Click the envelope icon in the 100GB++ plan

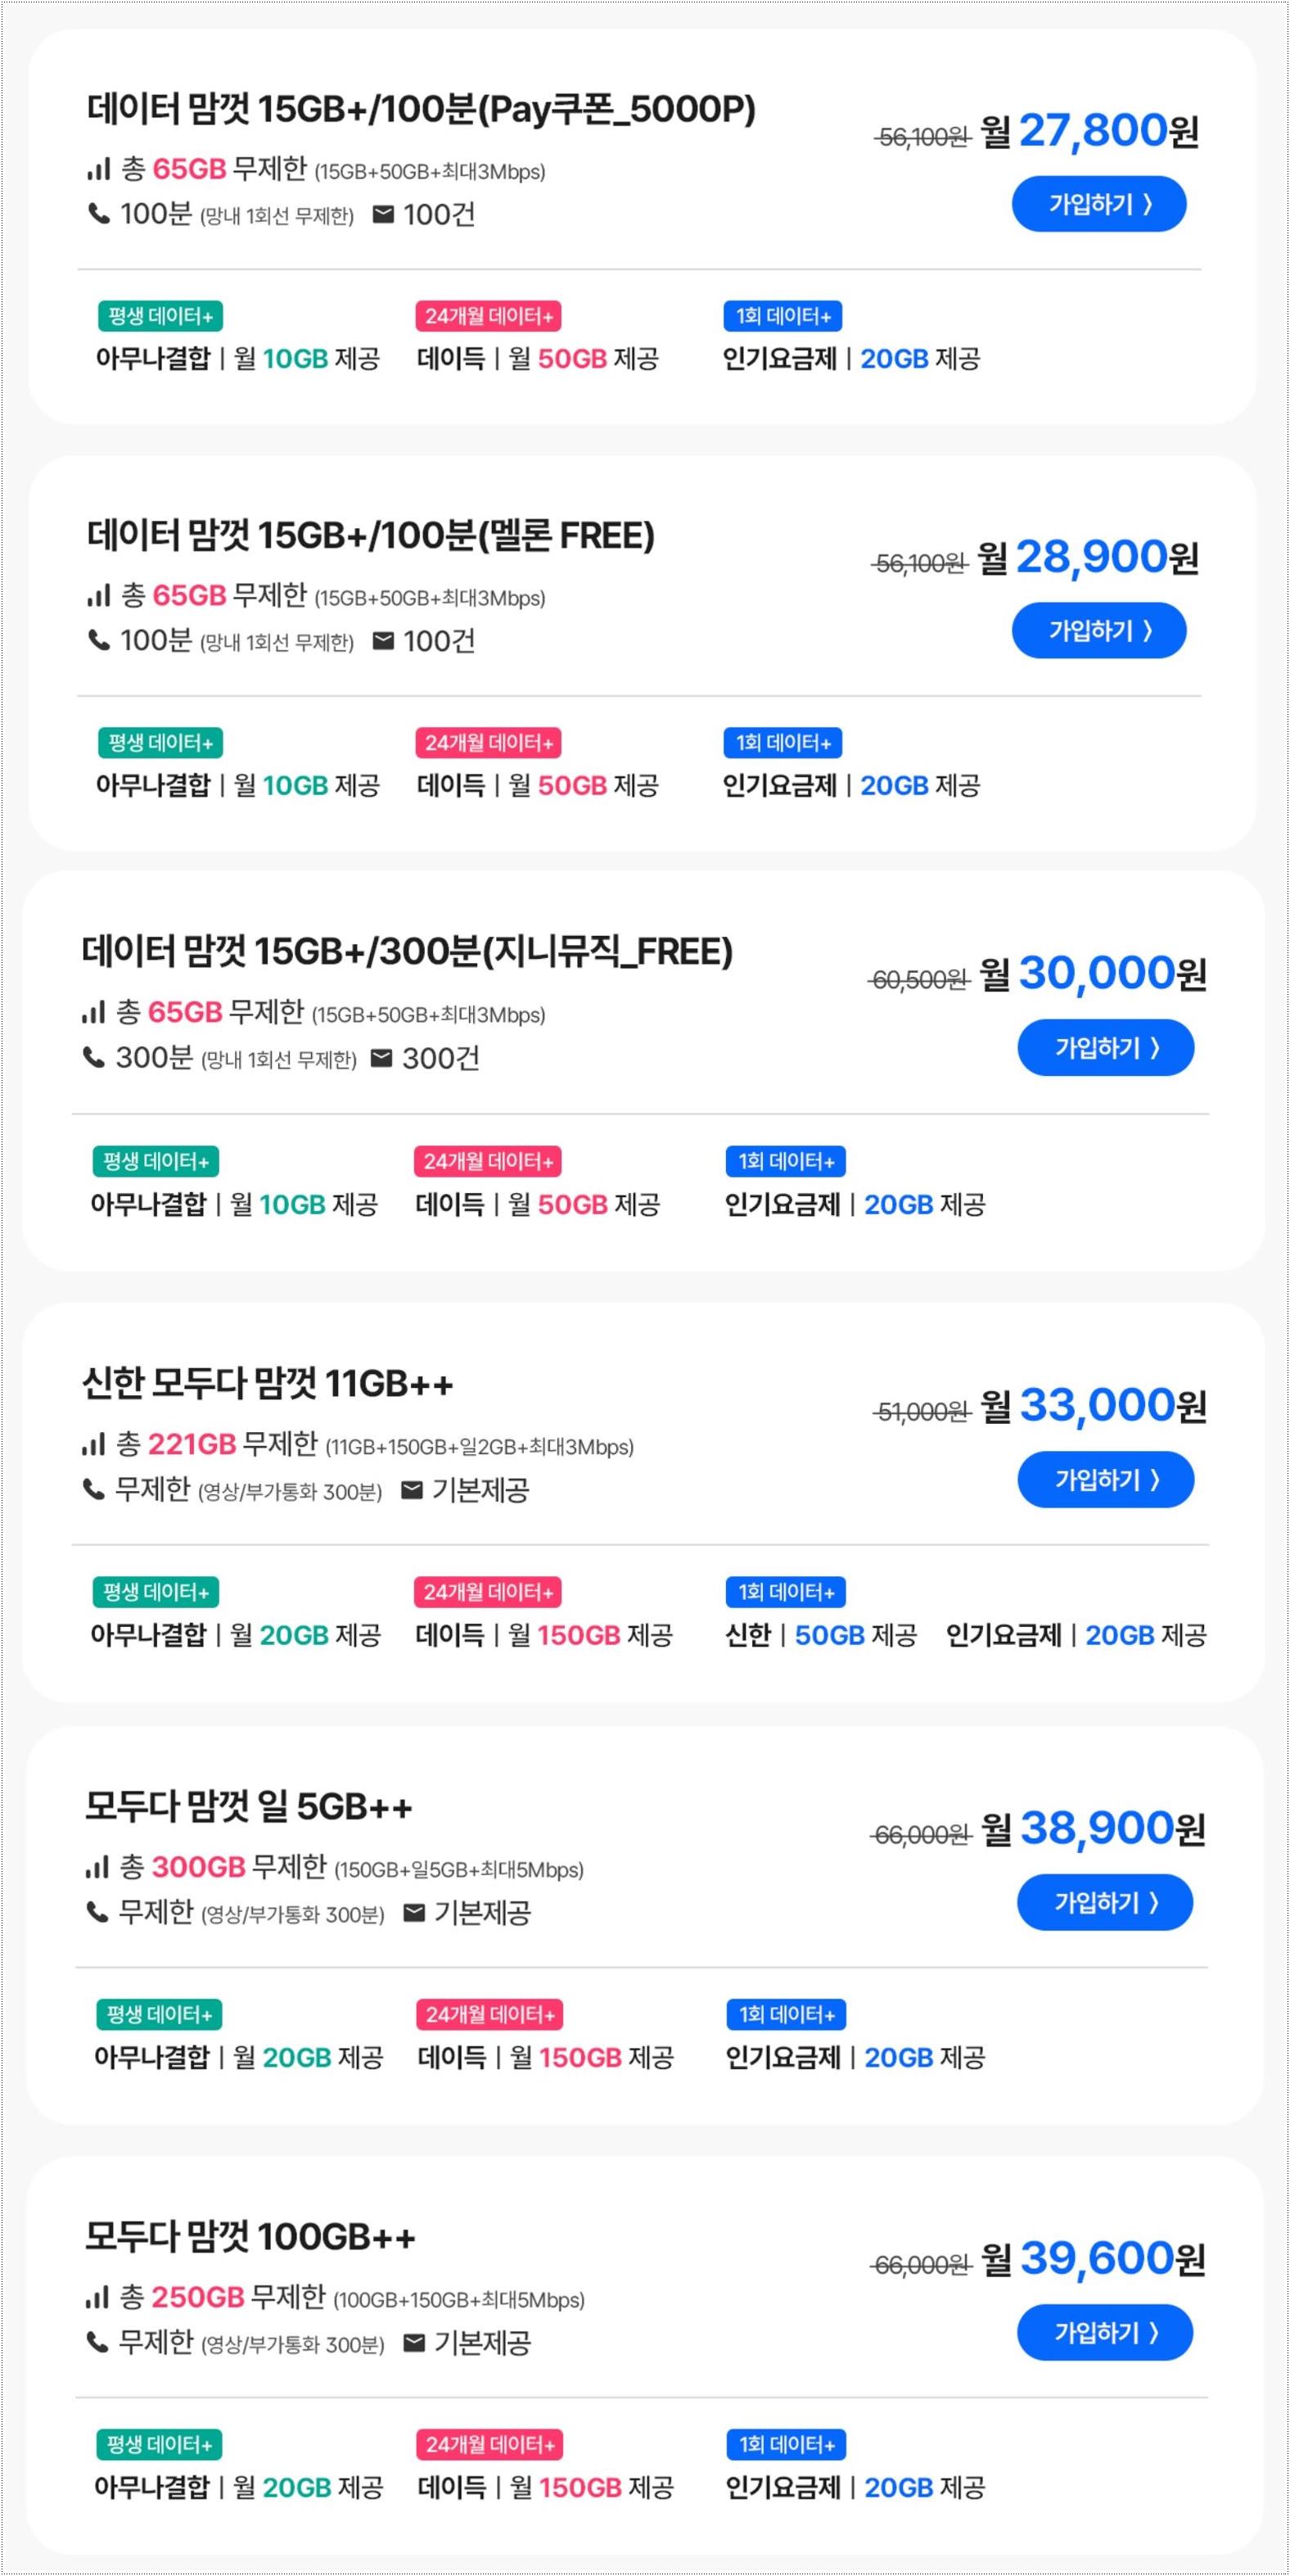coord(414,2342)
